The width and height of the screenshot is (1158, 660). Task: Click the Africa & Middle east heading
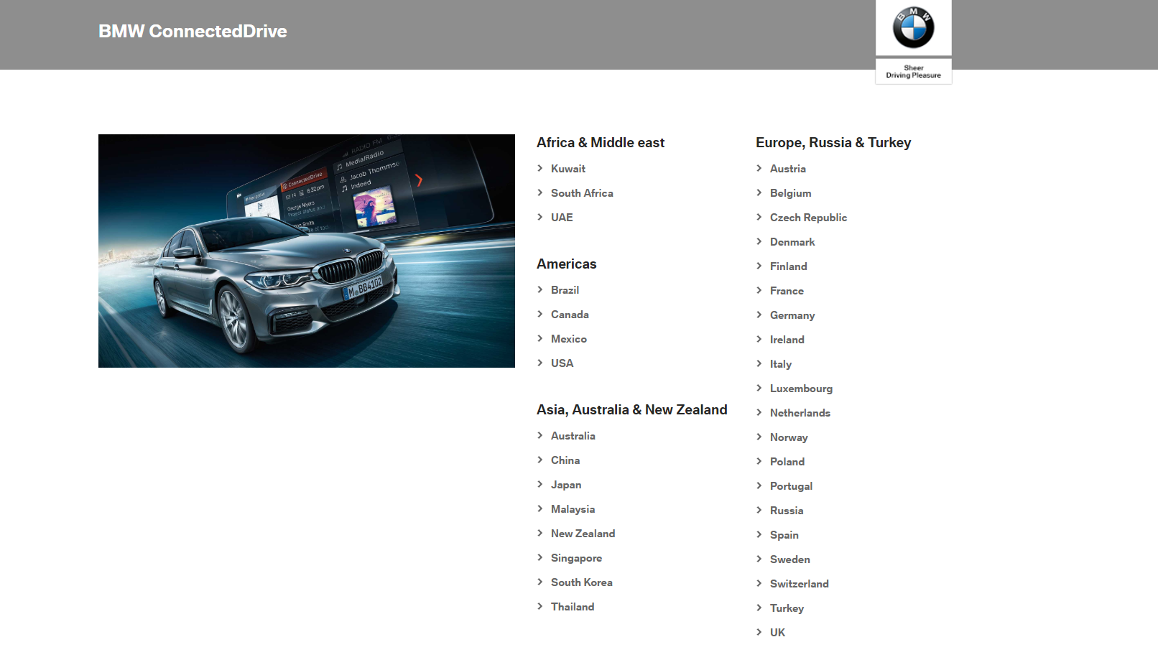pyautogui.click(x=601, y=143)
